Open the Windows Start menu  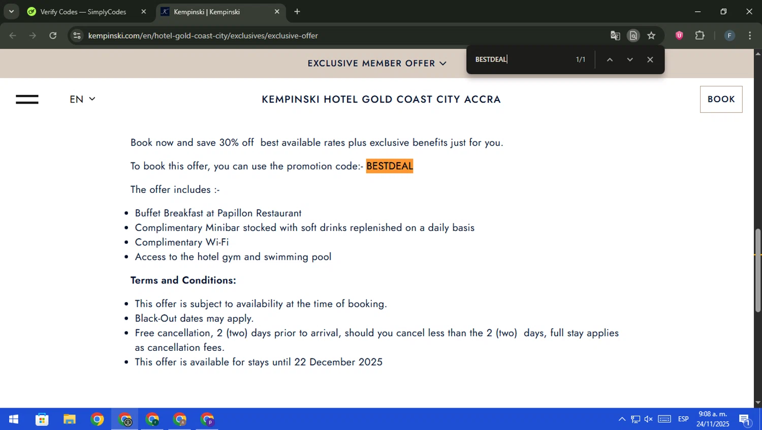[14, 419]
